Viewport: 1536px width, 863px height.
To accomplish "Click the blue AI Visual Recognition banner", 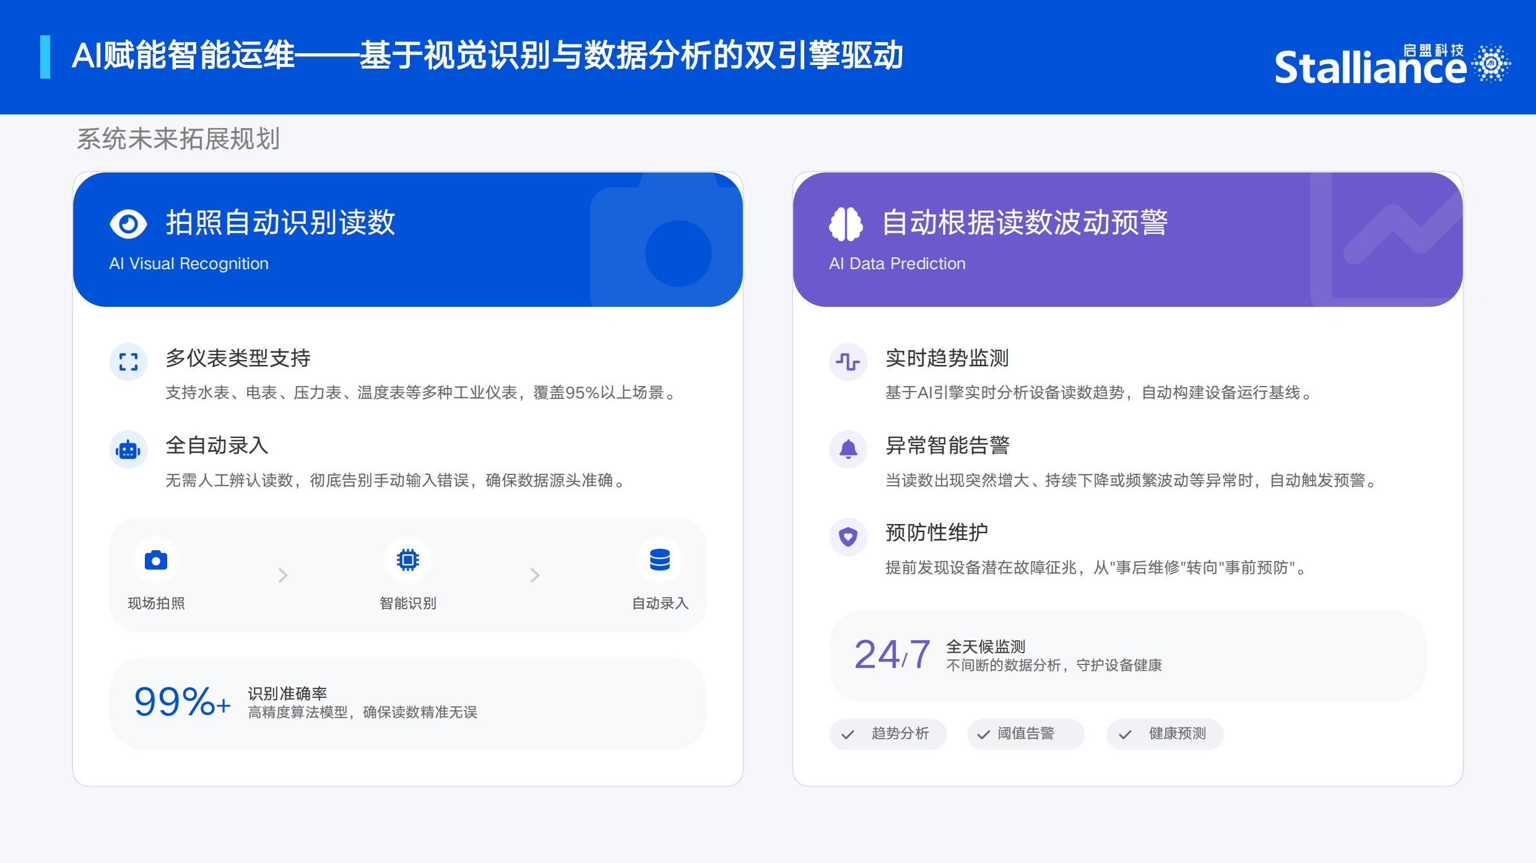I will point(407,239).
